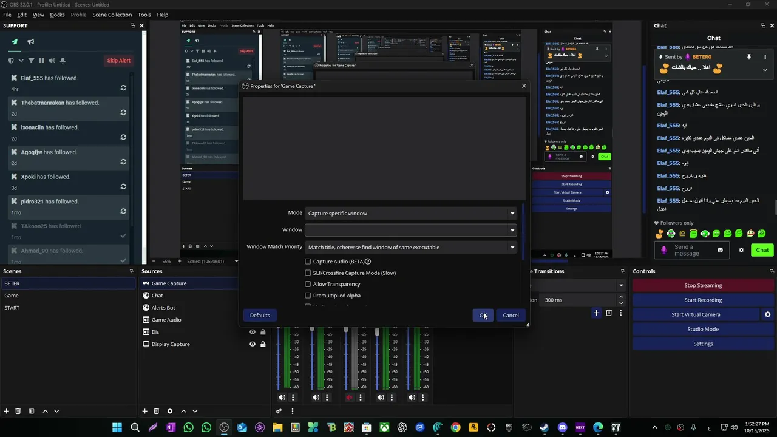
Task: Click the Skip Alert button
Action: pos(119,60)
